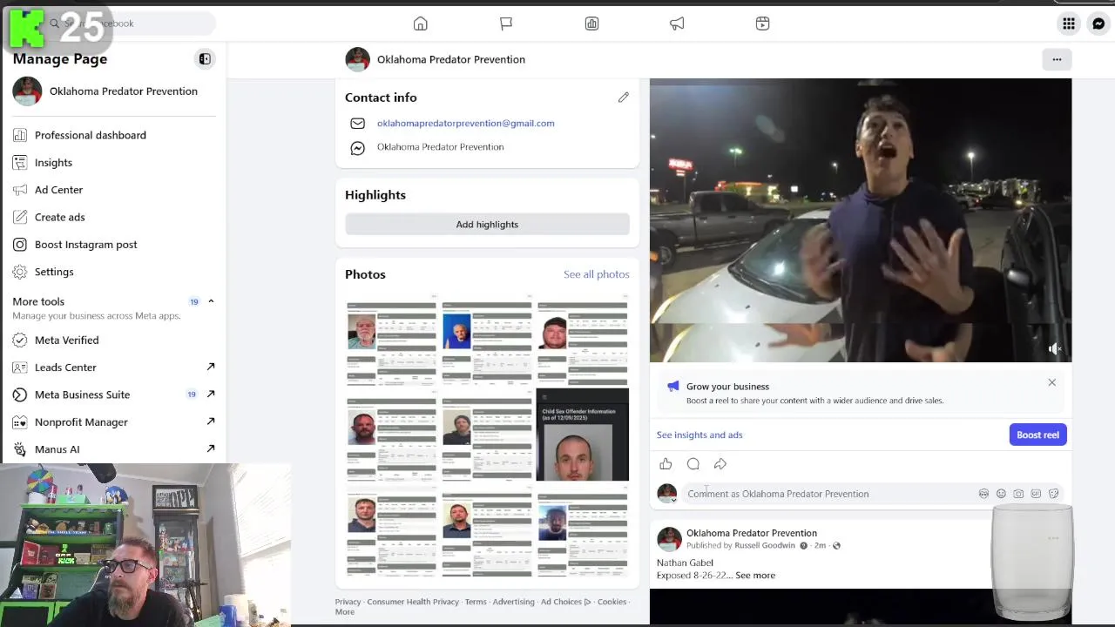Like the reel with thumbs-up icon
The image size is (1115, 627).
666,464
